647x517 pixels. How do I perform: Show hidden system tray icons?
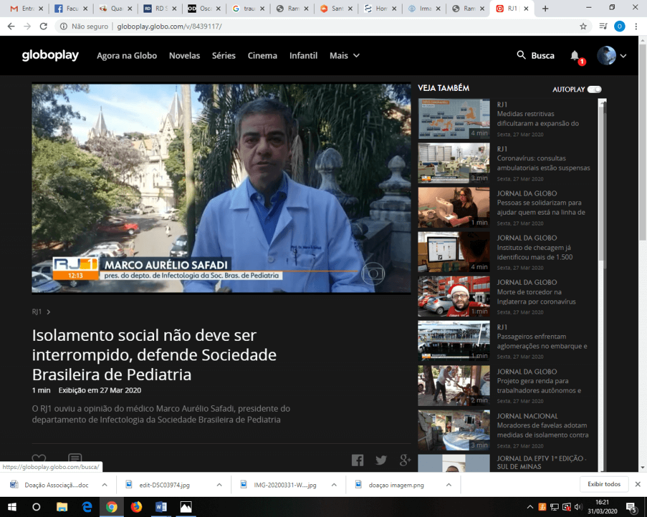tap(530, 507)
